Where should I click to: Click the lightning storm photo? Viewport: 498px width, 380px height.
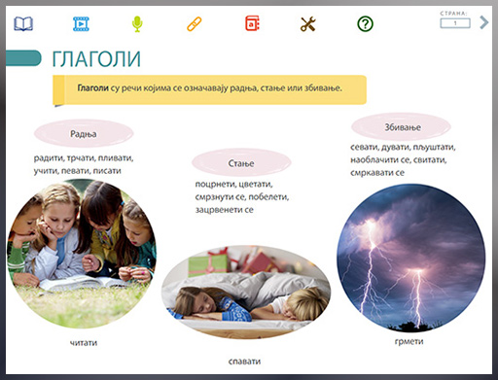pyautogui.click(x=410, y=258)
